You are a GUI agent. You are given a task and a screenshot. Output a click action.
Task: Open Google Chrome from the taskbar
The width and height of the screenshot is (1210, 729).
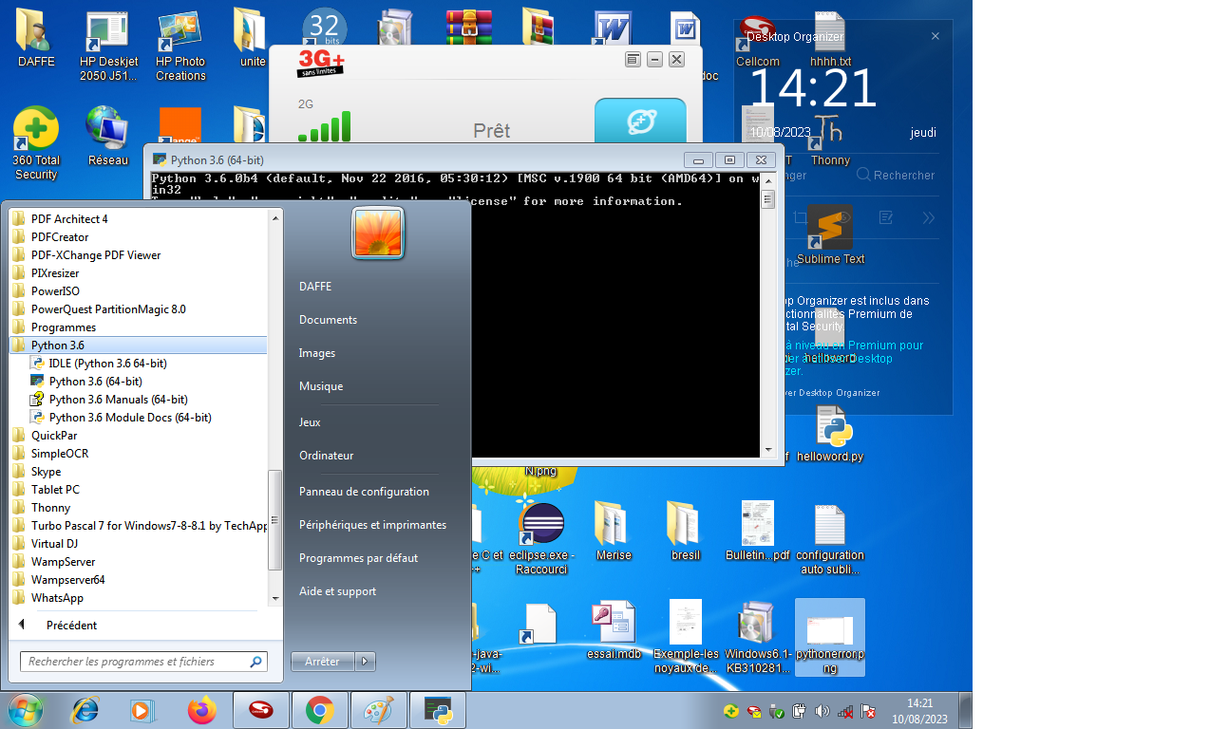tap(319, 710)
